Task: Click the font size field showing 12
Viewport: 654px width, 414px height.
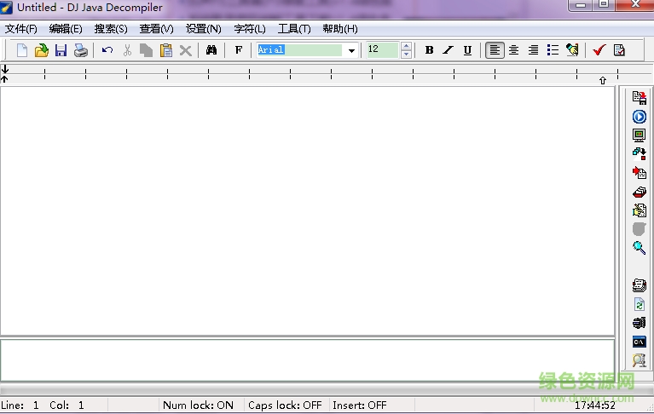Action: [383, 50]
